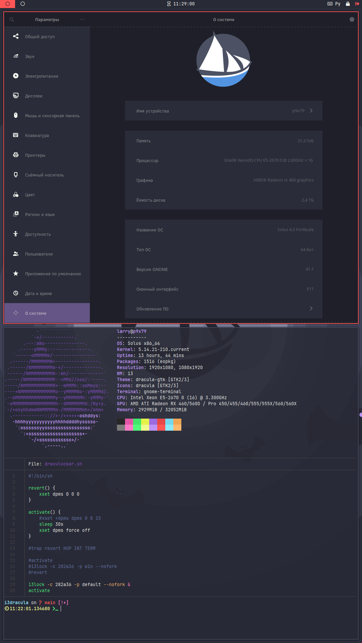Screen dimensions: 362x643
Task: Click the i3dracula on main prompt text
Action: point(37,602)
